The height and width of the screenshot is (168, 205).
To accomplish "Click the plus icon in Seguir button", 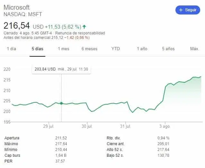I will [181, 10].
